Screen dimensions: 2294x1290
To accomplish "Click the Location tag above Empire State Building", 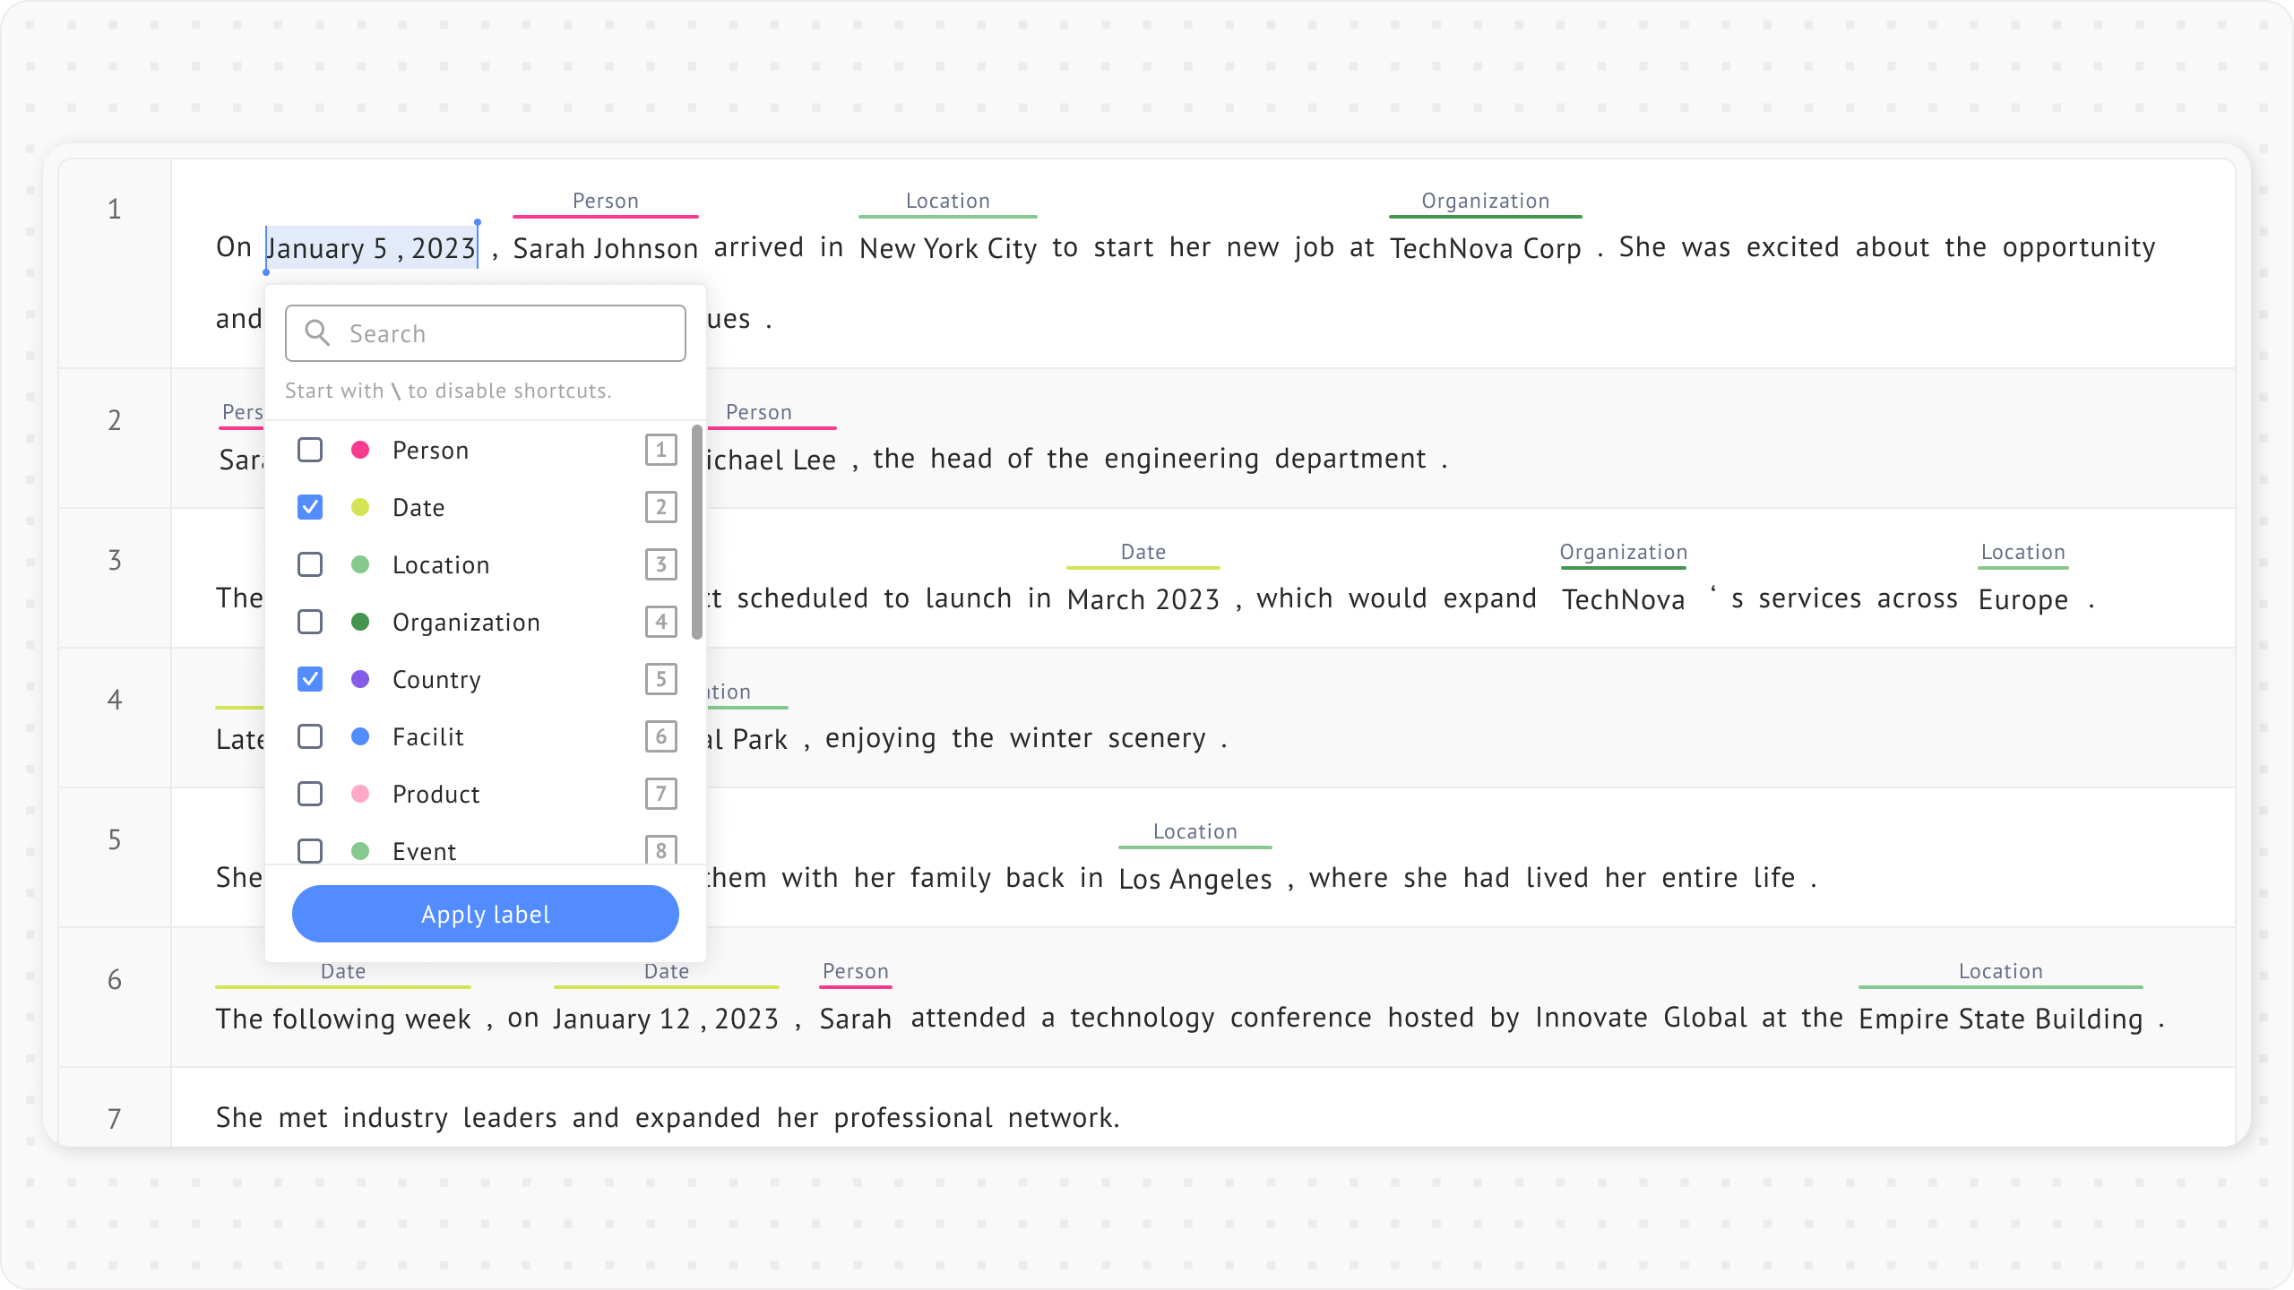I will [x=2000, y=971].
